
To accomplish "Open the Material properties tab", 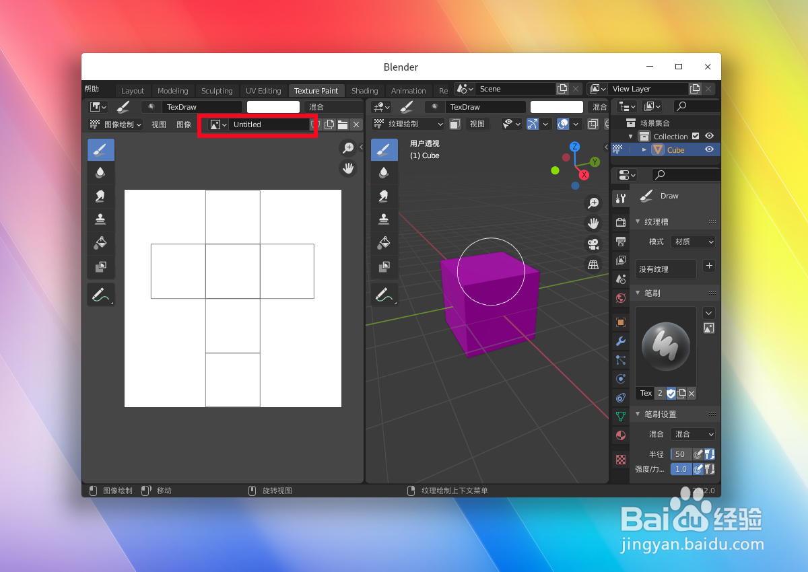I will tap(621, 435).
